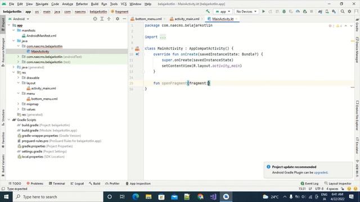360x202 pixels.
Task: Open Structure sidebar tab
Action: click(x=3, y=117)
